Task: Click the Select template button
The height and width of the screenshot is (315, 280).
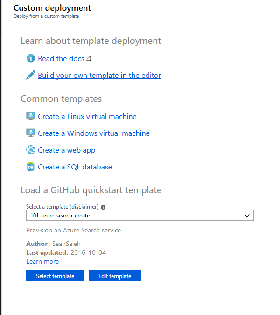Action: click(x=55, y=276)
